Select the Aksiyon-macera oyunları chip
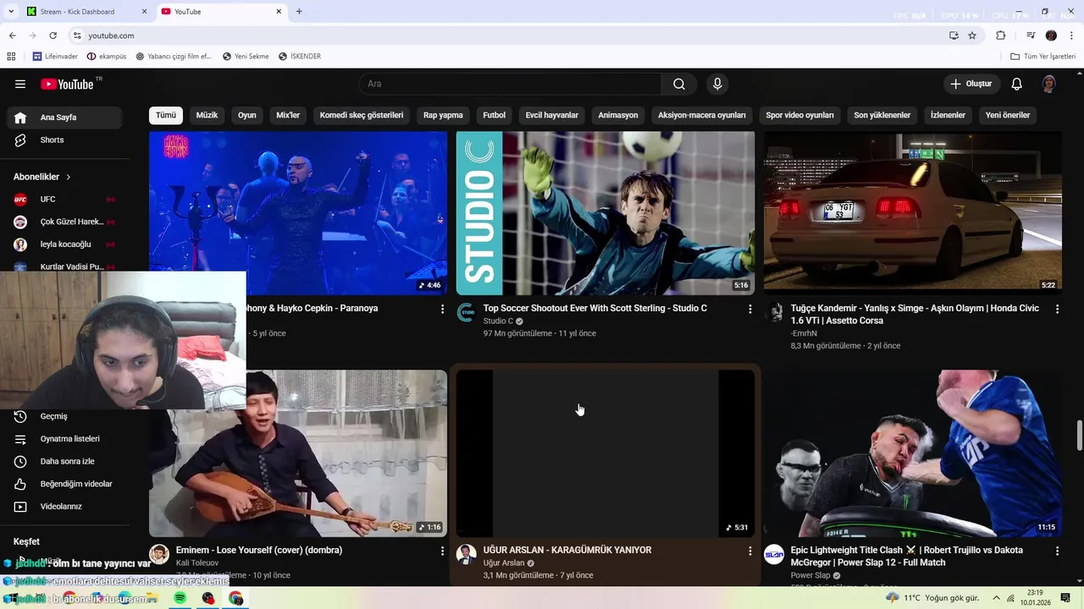 pyautogui.click(x=702, y=115)
